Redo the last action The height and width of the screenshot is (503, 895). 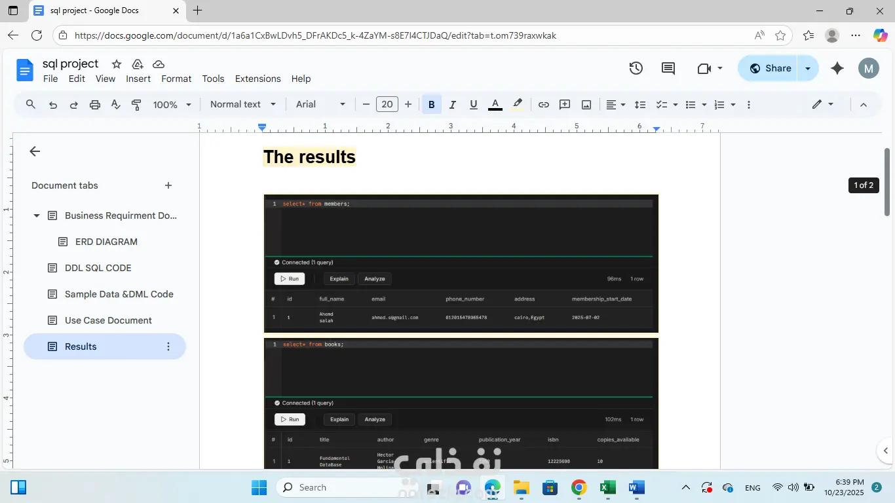(x=74, y=105)
